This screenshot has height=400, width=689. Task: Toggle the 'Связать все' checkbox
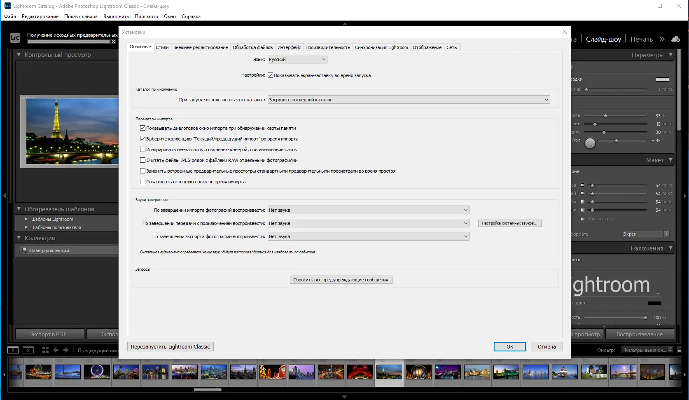[x=582, y=219]
